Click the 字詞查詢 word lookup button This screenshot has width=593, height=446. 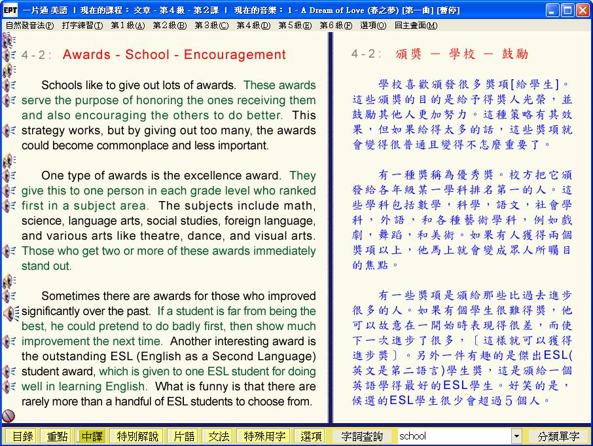tap(363, 436)
